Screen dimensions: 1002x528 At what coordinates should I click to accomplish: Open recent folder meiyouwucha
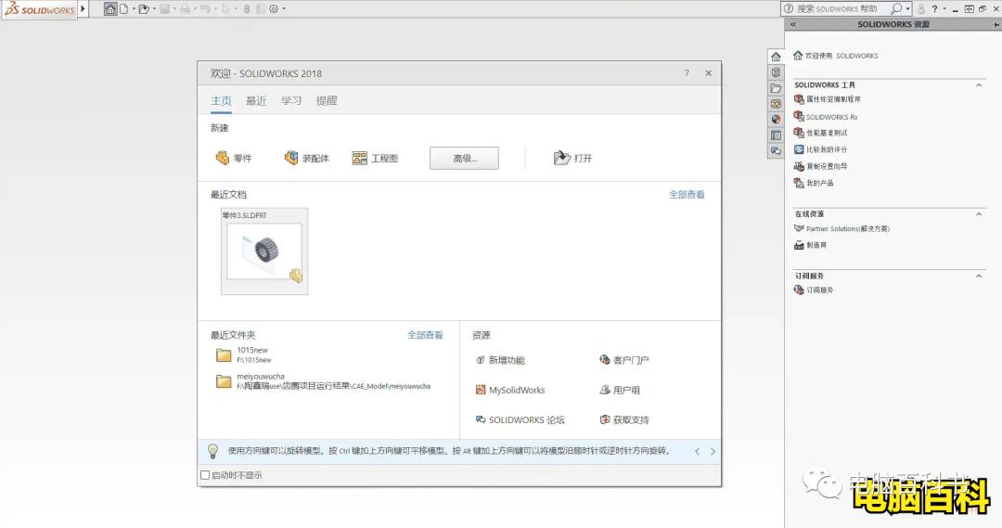[x=324, y=381]
